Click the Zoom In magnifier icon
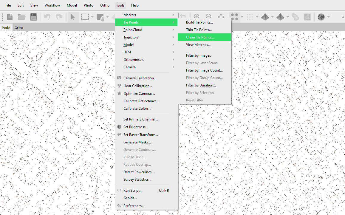The height and width of the screenshot is (215, 345). pos(197,17)
